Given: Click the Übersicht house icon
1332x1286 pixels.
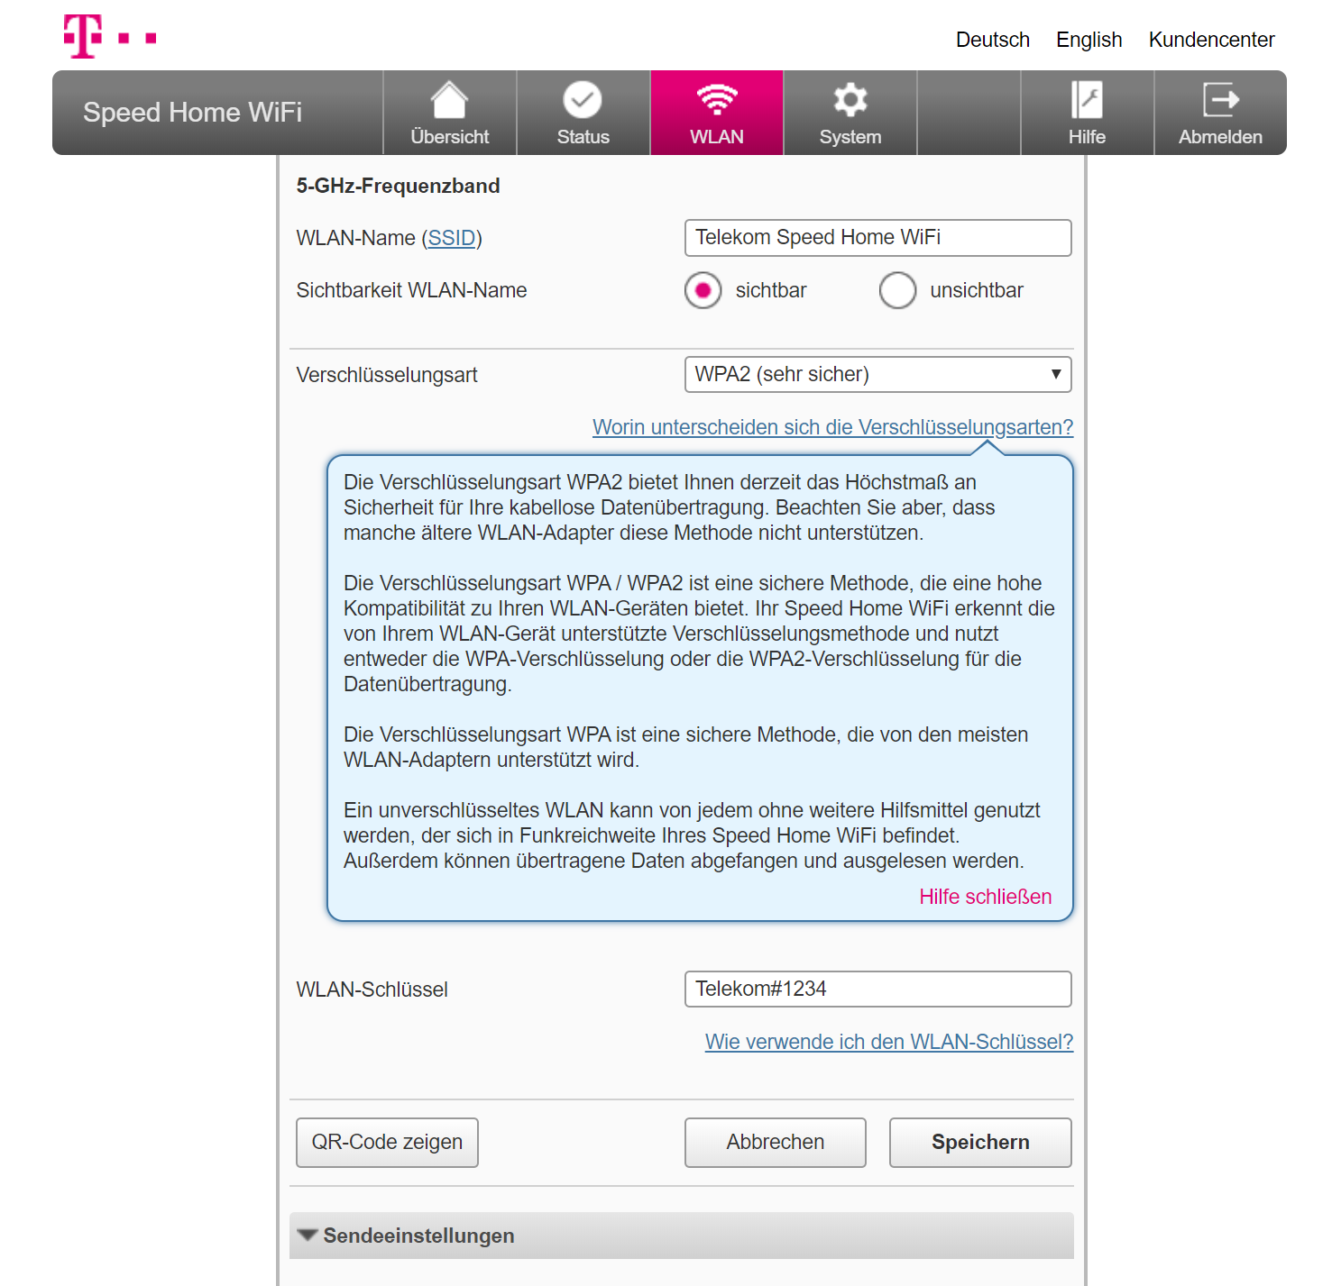Looking at the screenshot, I should coord(449,100).
